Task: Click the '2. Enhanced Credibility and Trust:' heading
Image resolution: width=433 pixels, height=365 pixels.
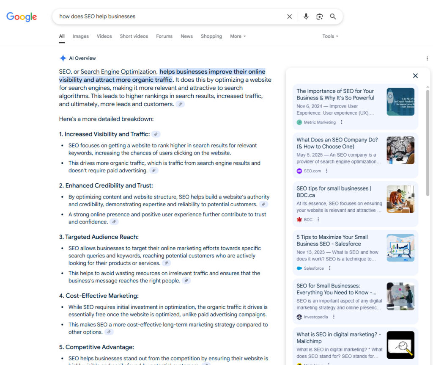Action: click(x=106, y=185)
